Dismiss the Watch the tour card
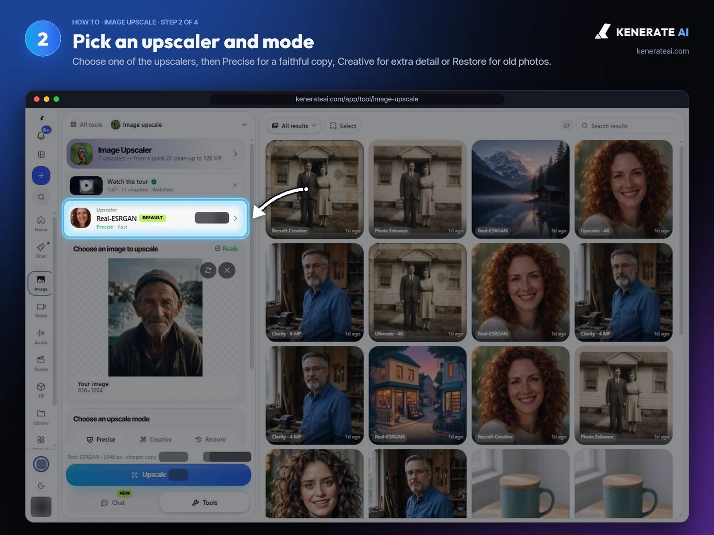 [x=235, y=185]
